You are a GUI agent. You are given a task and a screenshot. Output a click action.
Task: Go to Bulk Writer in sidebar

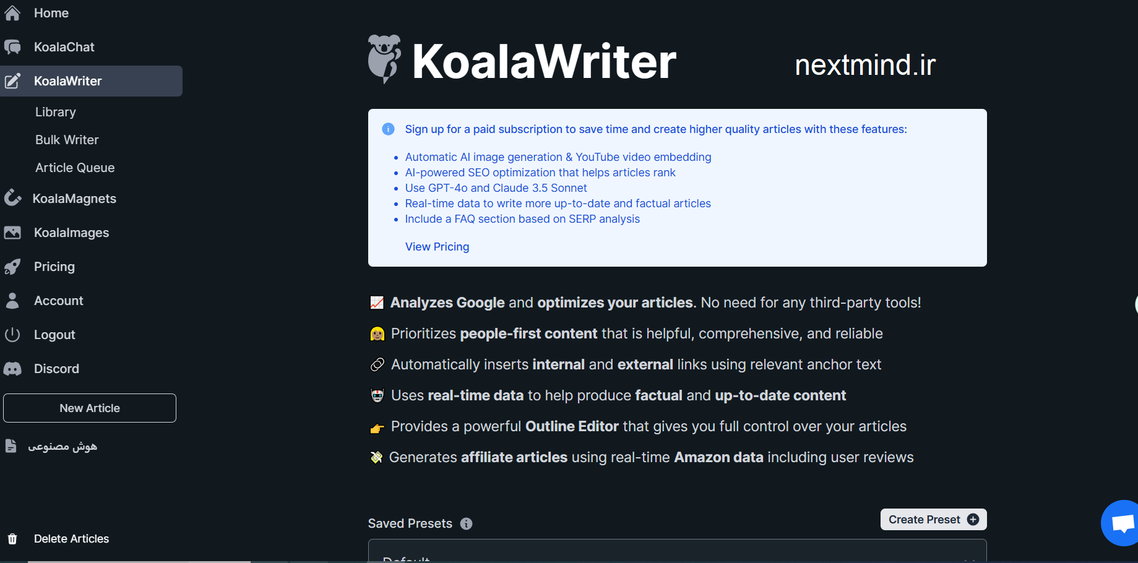[x=67, y=140]
